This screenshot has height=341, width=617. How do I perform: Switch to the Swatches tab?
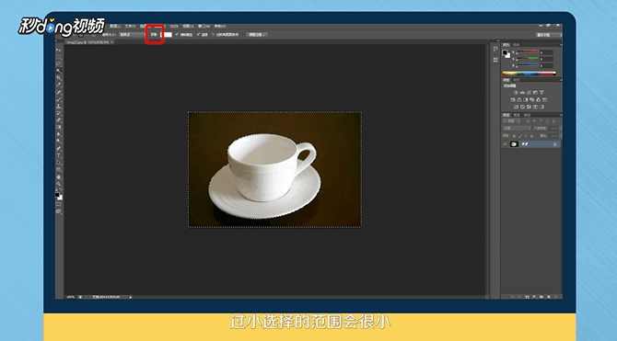coord(516,45)
